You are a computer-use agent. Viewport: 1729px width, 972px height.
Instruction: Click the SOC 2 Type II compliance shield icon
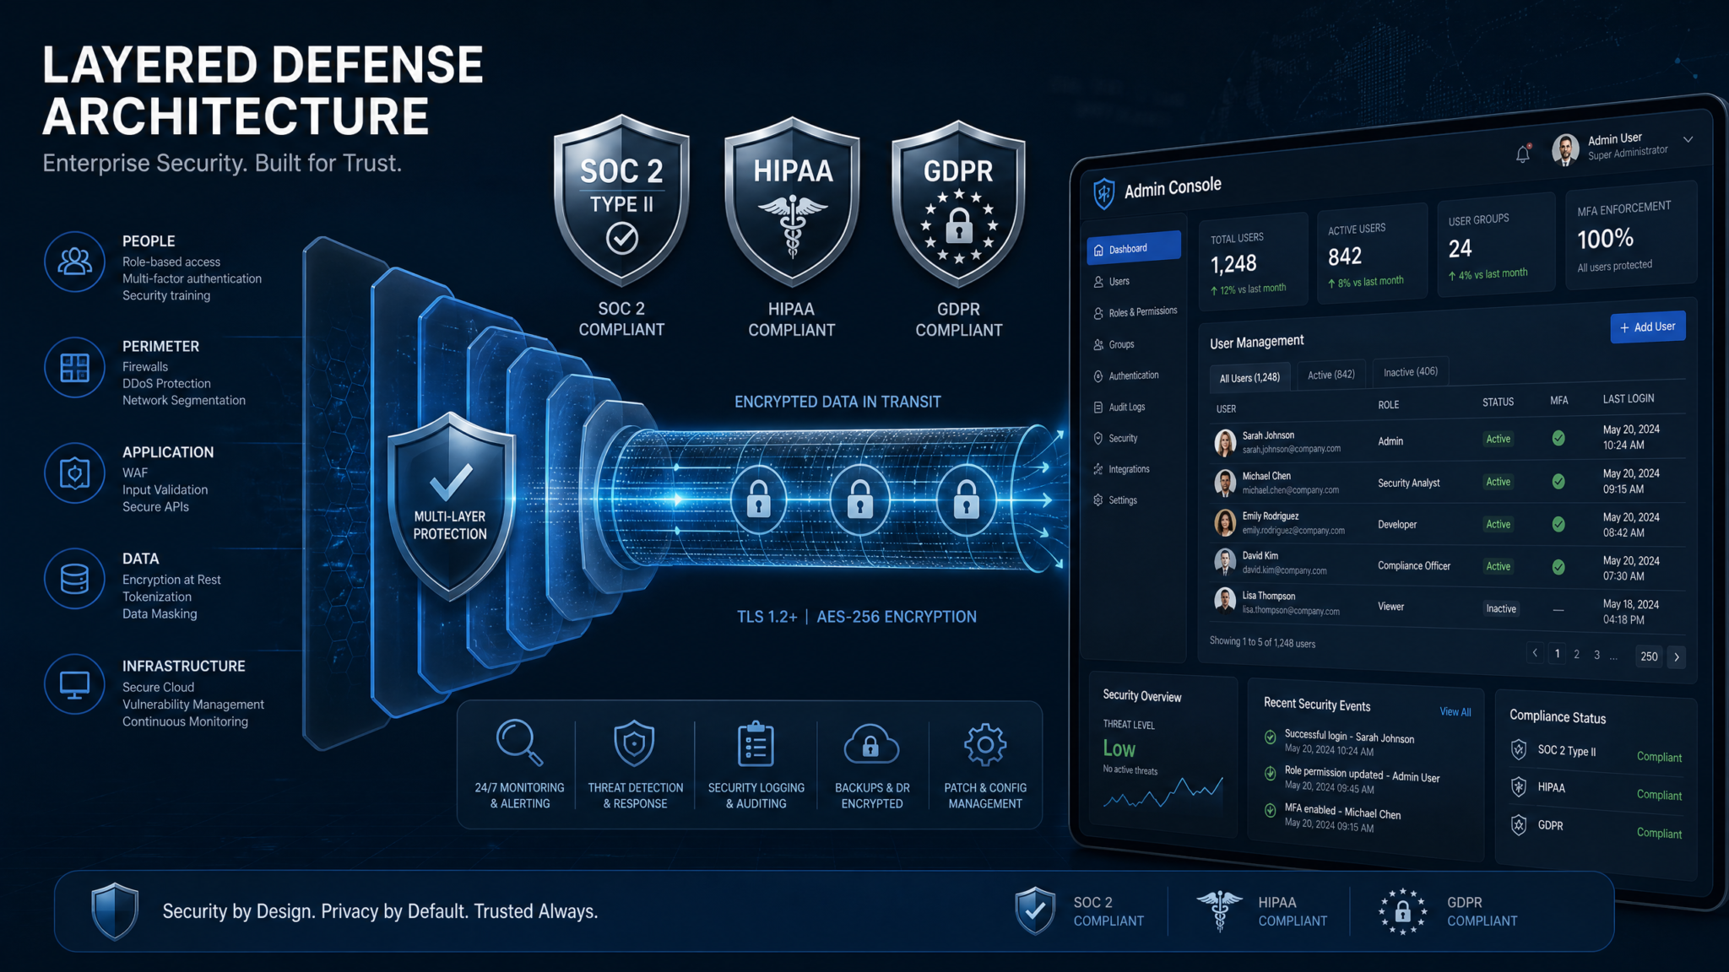1519,748
